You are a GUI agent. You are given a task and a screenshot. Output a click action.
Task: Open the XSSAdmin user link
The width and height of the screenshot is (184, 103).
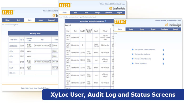[12, 73]
